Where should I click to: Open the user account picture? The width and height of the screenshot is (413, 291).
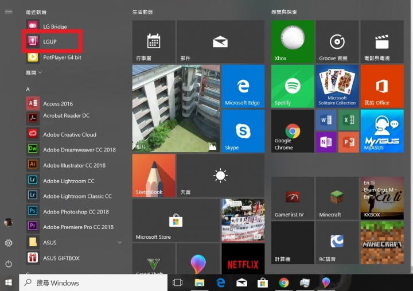pyautogui.click(x=9, y=222)
